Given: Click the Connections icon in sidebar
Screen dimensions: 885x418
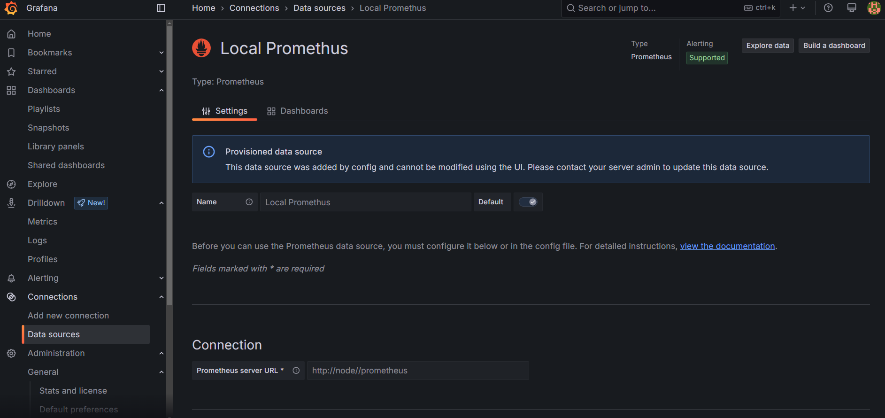Looking at the screenshot, I should click(11, 297).
